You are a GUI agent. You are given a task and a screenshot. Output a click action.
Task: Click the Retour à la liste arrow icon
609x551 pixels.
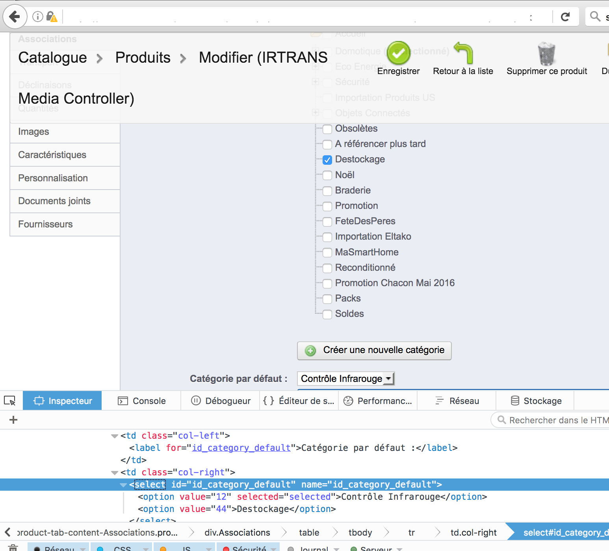pyautogui.click(x=463, y=53)
